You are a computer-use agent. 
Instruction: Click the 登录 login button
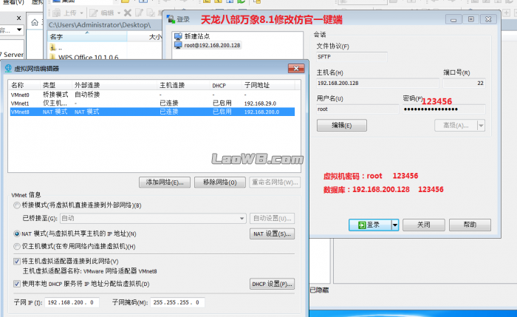coord(370,225)
